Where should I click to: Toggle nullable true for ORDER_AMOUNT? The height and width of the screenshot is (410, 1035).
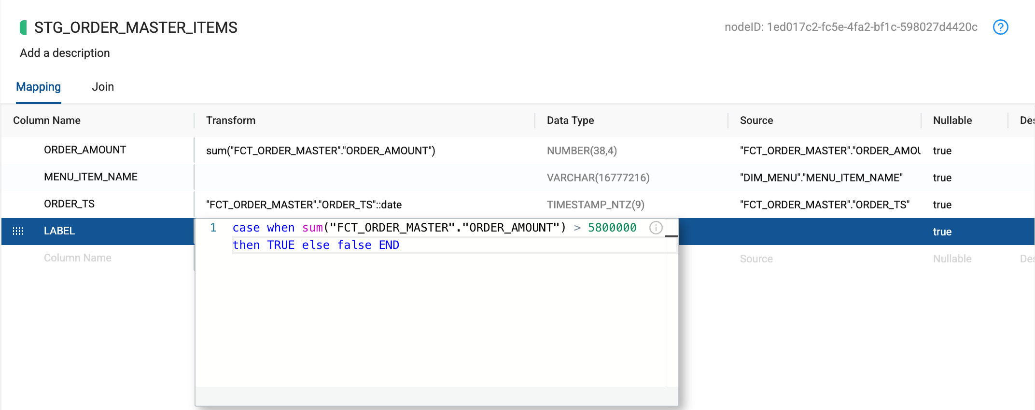point(942,150)
